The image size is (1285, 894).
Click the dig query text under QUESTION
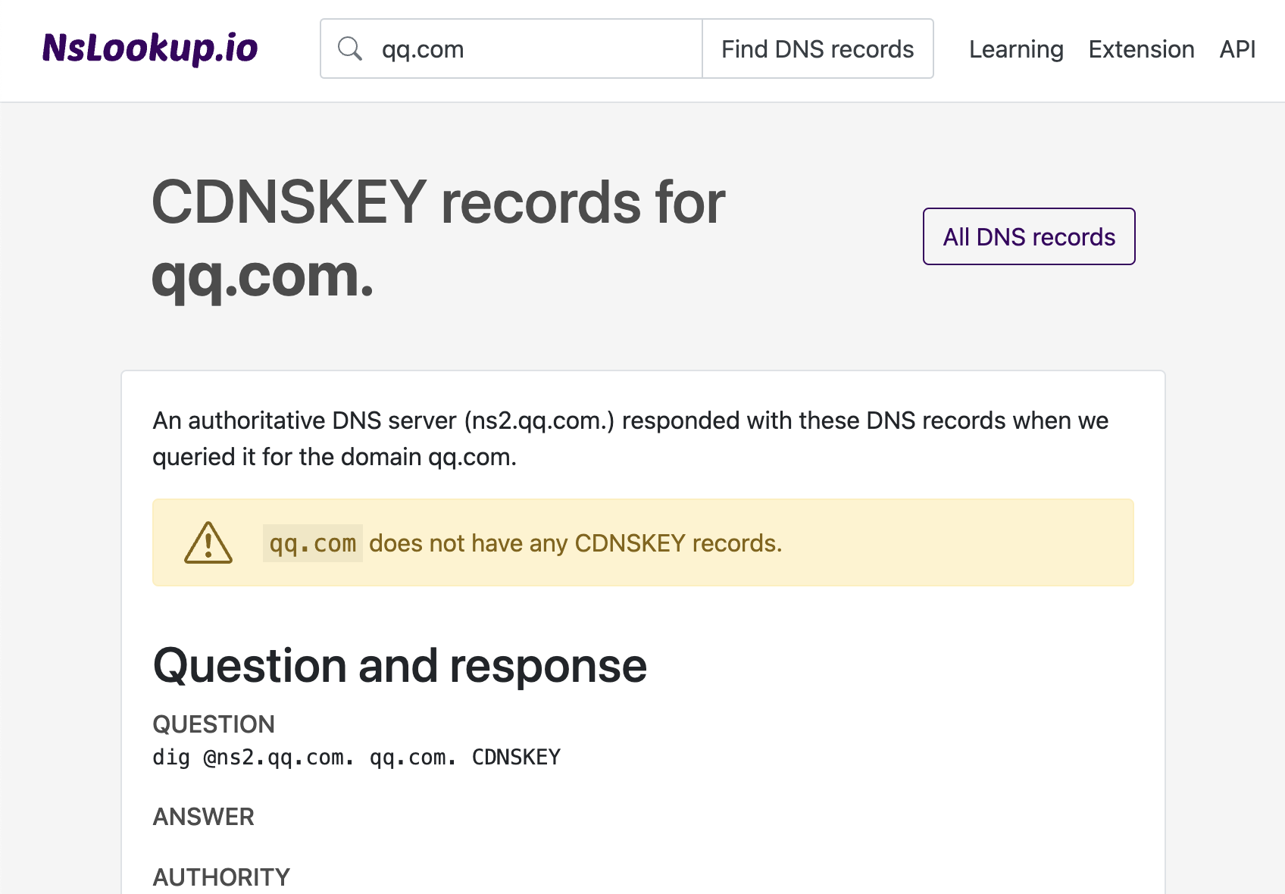356,756
